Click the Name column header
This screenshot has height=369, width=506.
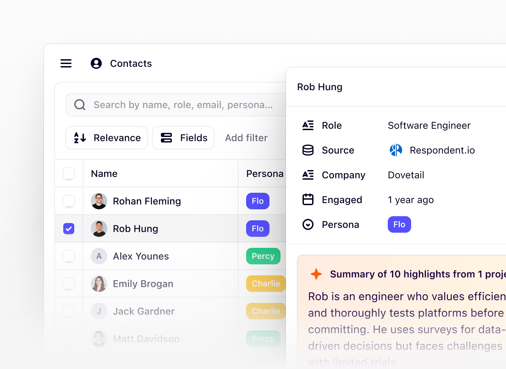[x=104, y=173]
